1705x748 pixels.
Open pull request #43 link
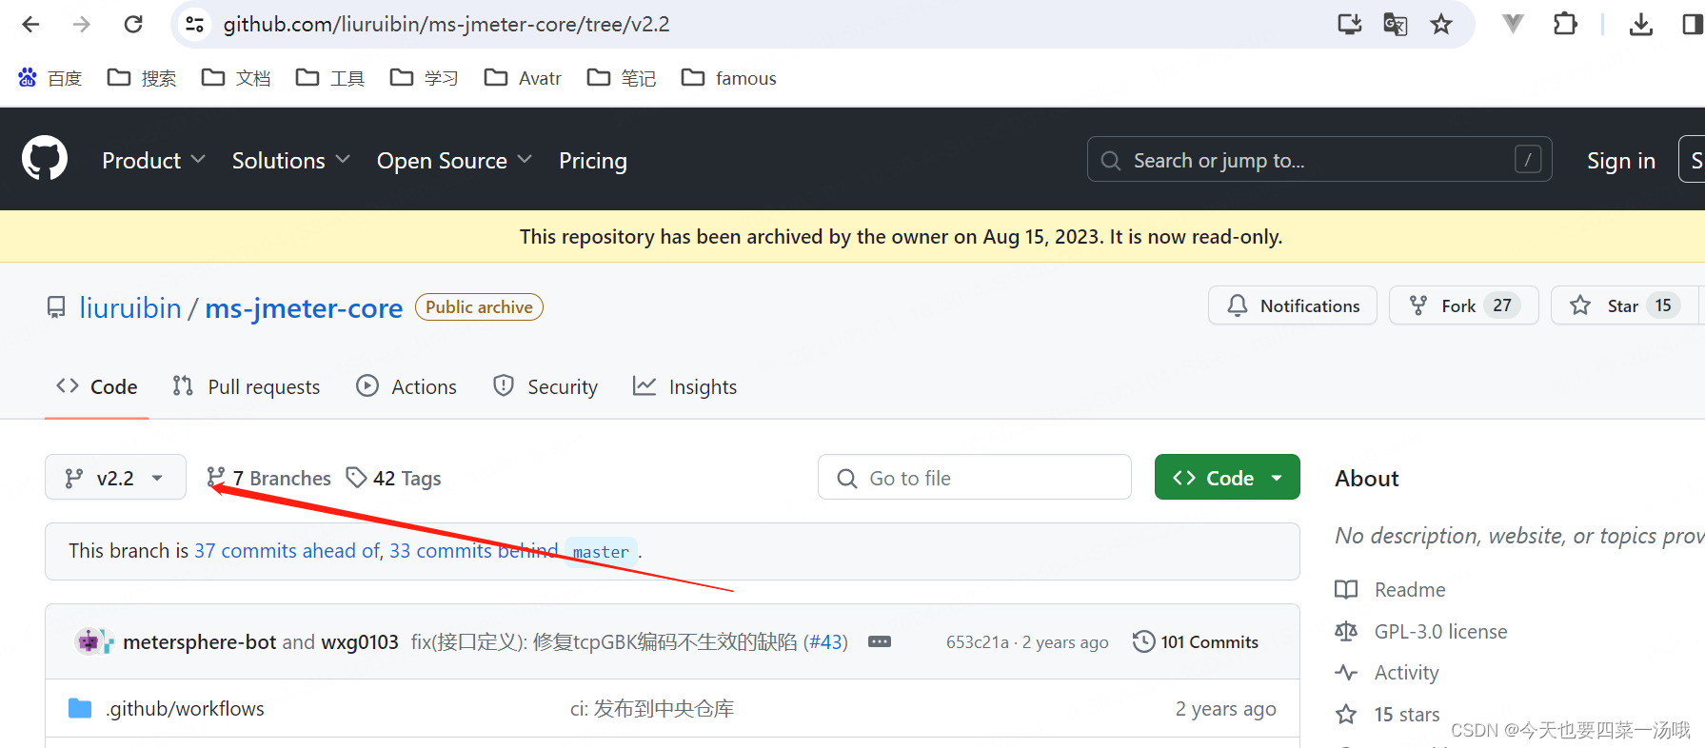coord(825,642)
